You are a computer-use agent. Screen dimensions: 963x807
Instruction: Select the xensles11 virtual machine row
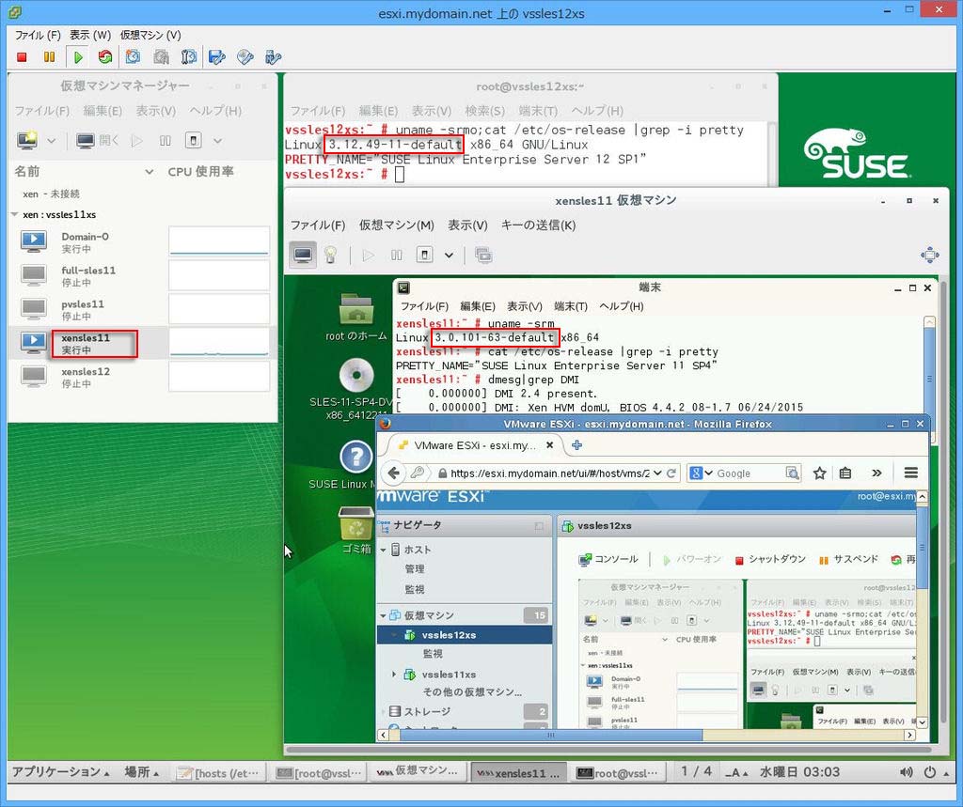click(x=143, y=343)
